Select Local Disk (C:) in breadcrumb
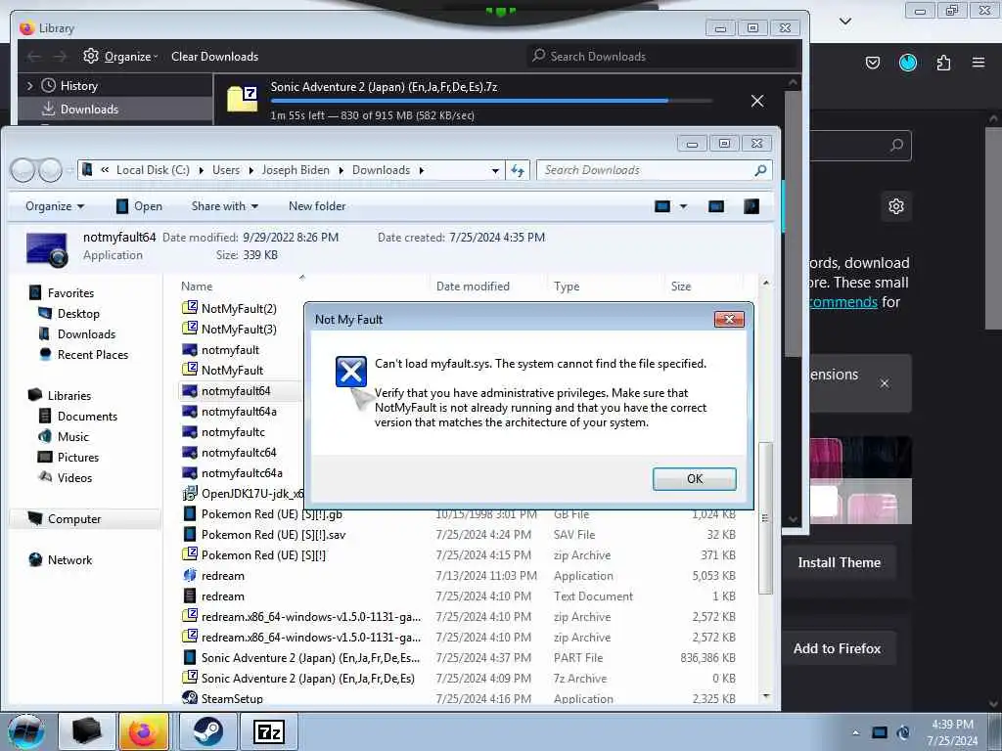Screen dimensions: 1002x751 pos(153,170)
